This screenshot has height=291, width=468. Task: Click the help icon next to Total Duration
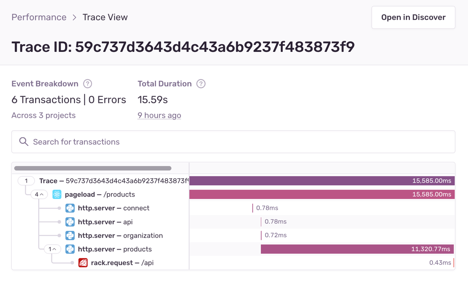[201, 84]
